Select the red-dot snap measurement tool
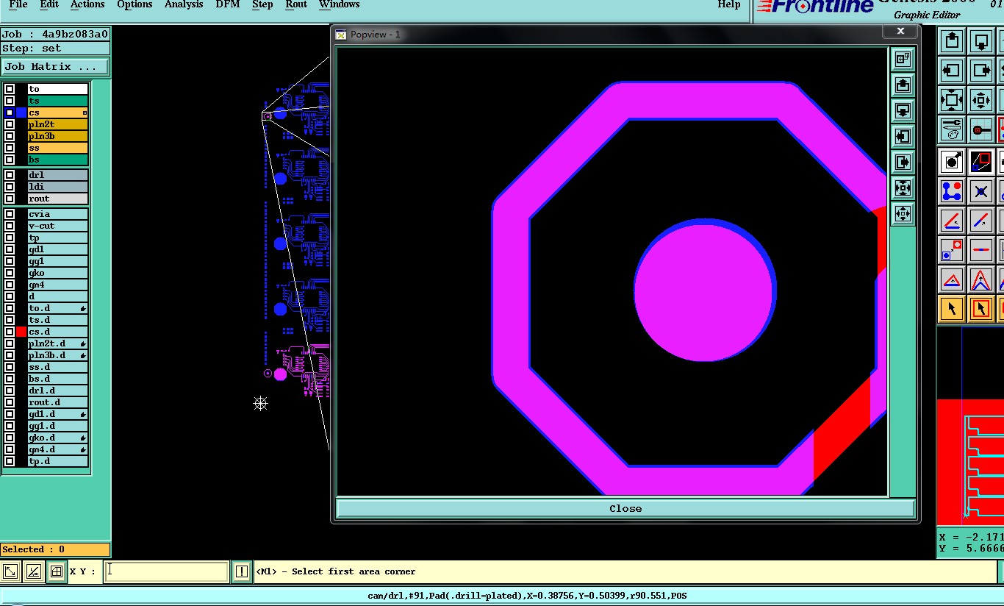Screen dimensions: 1004x606 980,129
